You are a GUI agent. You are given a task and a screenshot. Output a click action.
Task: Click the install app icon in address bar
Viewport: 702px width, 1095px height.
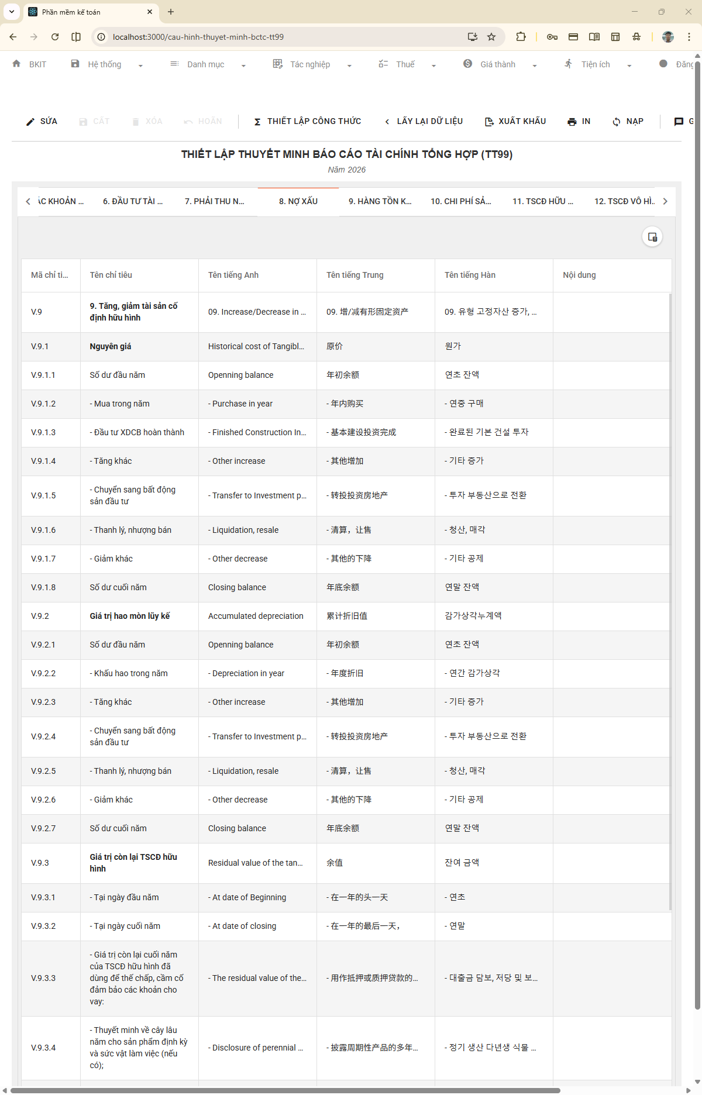(473, 37)
